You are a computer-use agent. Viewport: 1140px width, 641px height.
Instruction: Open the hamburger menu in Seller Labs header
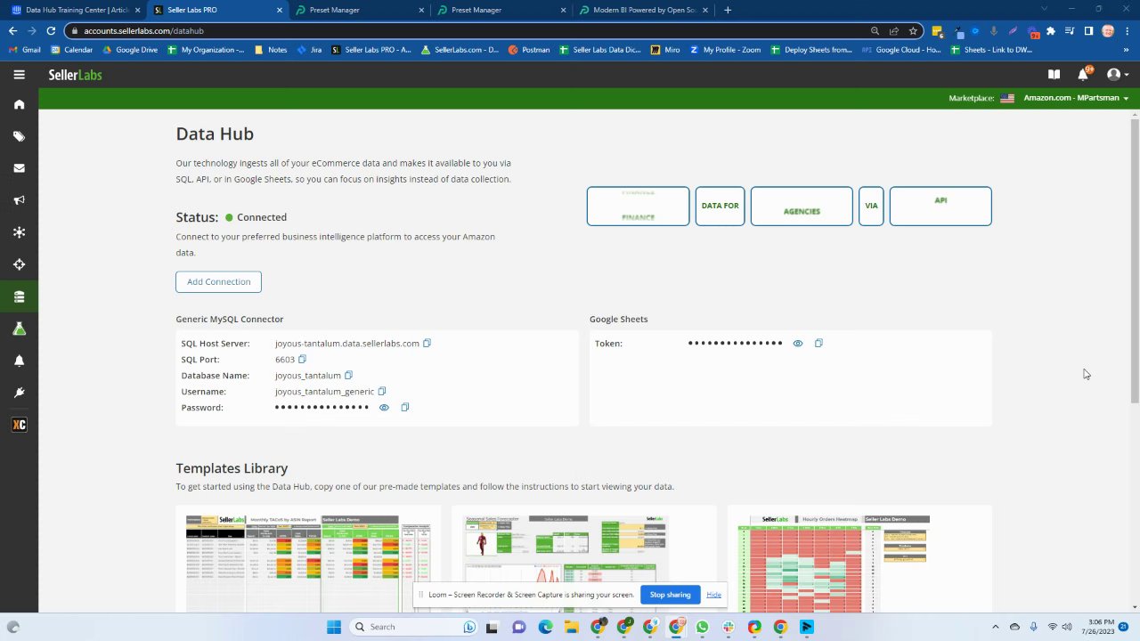coord(19,75)
